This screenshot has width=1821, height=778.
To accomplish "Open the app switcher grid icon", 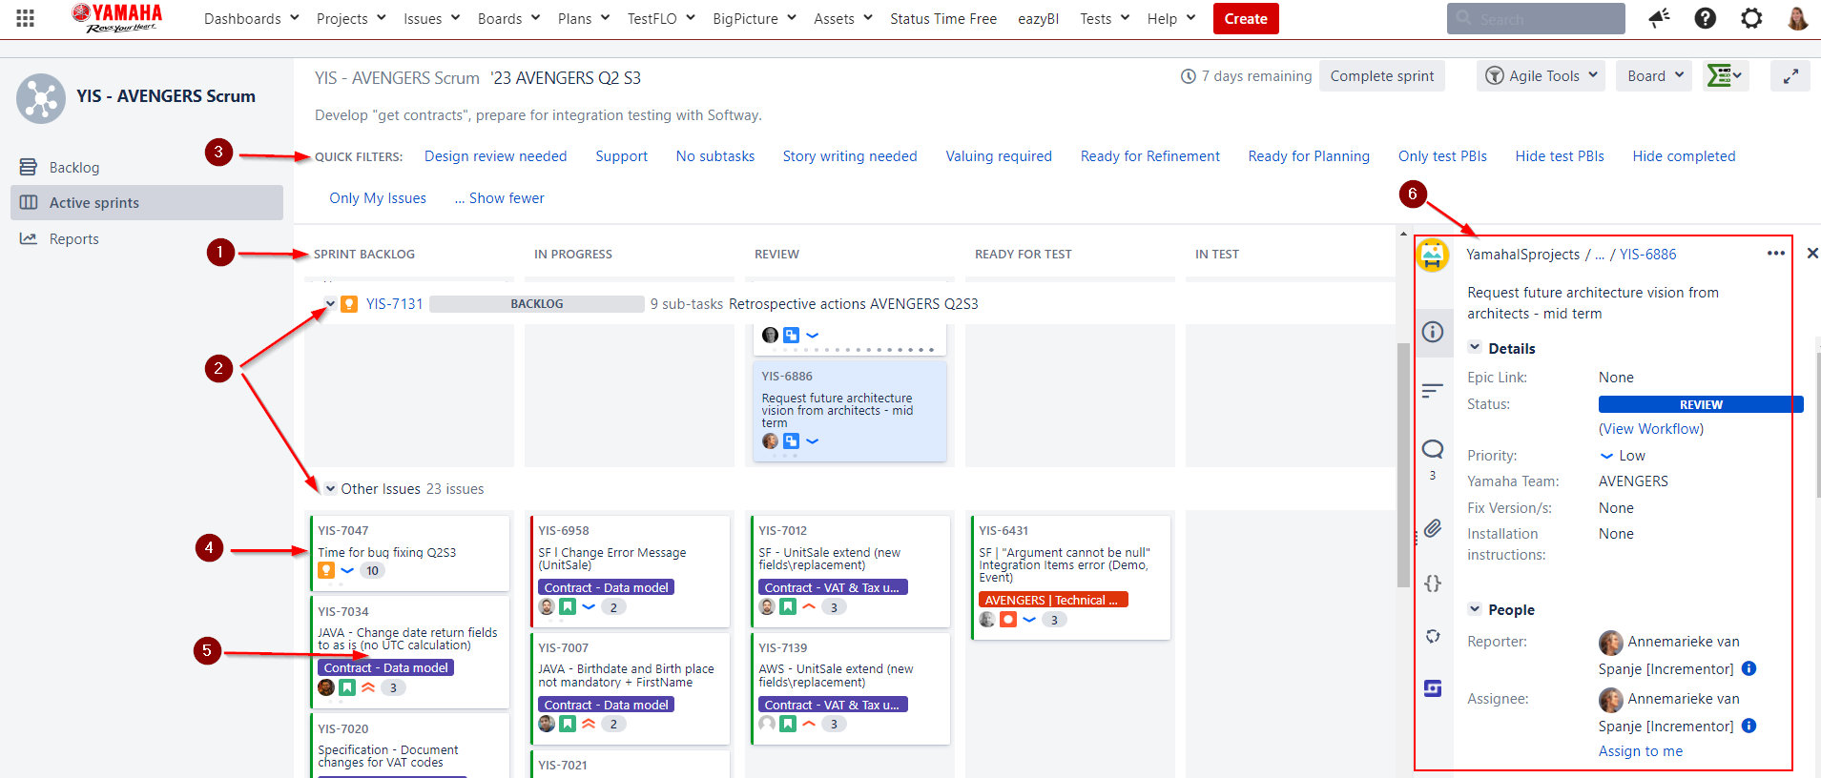I will pyautogui.click(x=26, y=18).
